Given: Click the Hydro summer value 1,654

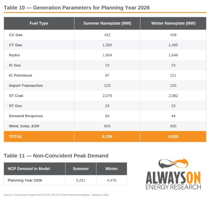Looking at the screenshot, I should pyautogui.click(x=107, y=55).
